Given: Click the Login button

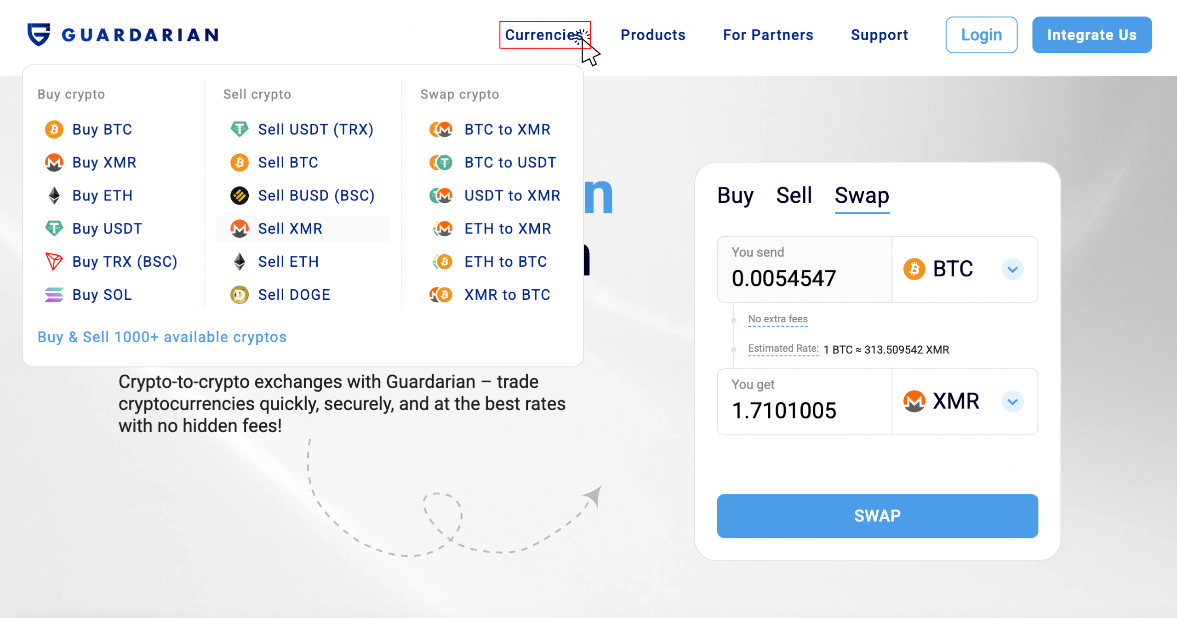Looking at the screenshot, I should pos(981,35).
